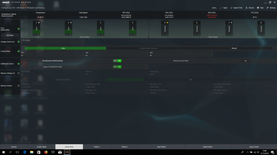The image size is (277, 155).
Task: Click the Copy Current button
Action: coord(254,147)
